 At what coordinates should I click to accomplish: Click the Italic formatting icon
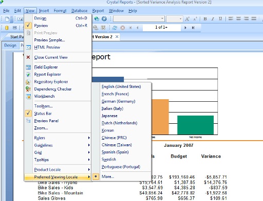click(x=213, y=19)
